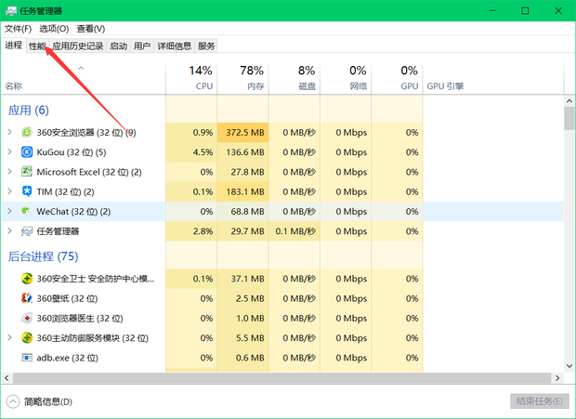Viewport: 576px width, 419px height.
Task: Sort by the GPU column header
Action: click(x=397, y=78)
